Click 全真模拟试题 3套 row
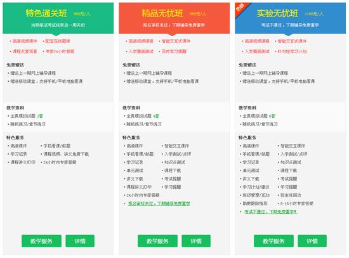Viewport: 349px width, 258px height. tap(27, 116)
